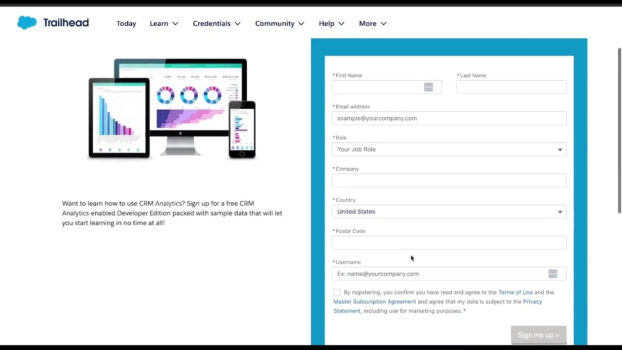Screen dimensions: 622x350
Task: Expand the Learn chevron arrow
Action: tap(175, 23)
